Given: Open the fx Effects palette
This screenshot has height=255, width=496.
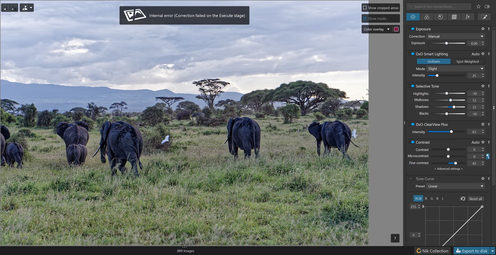Looking at the screenshot, I should tap(468, 17).
